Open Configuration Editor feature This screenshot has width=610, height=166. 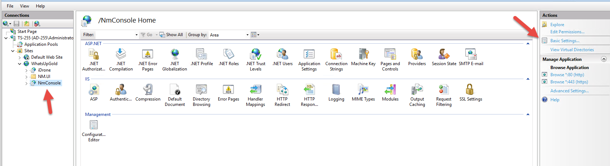94,131
